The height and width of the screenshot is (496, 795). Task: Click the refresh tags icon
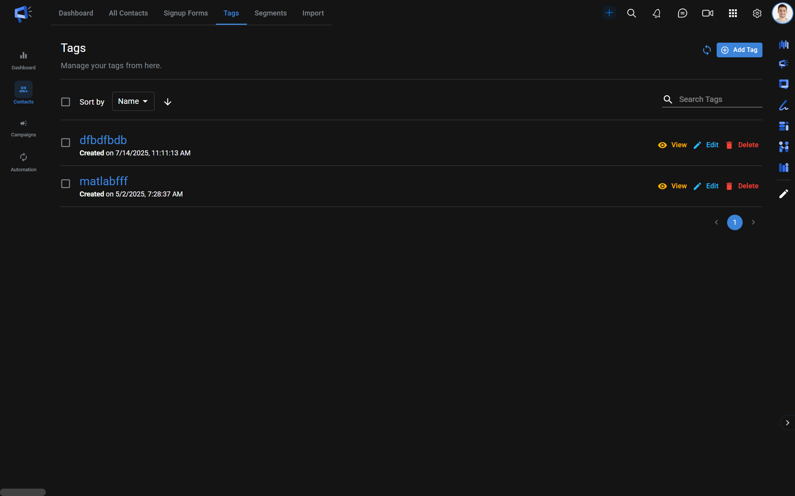tap(706, 50)
